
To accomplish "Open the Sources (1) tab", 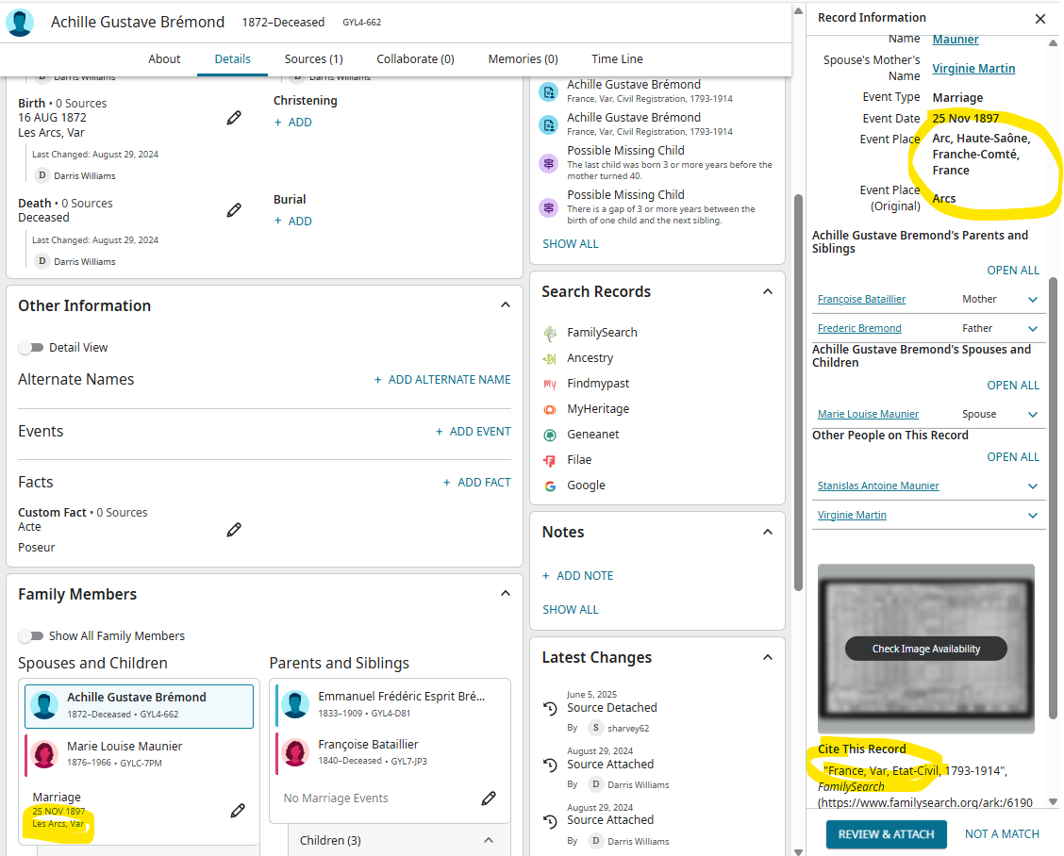I will tap(313, 59).
